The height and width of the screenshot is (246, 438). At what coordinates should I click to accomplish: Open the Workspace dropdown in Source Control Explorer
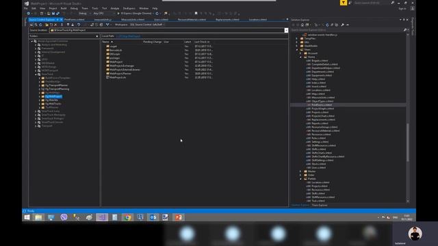coord(147,25)
